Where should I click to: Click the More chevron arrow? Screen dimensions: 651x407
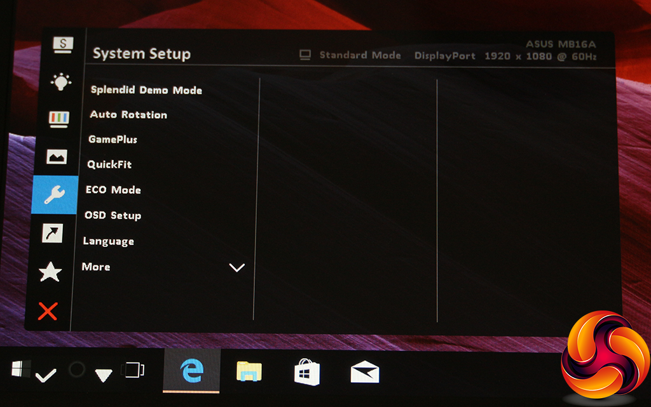pyautogui.click(x=237, y=268)
